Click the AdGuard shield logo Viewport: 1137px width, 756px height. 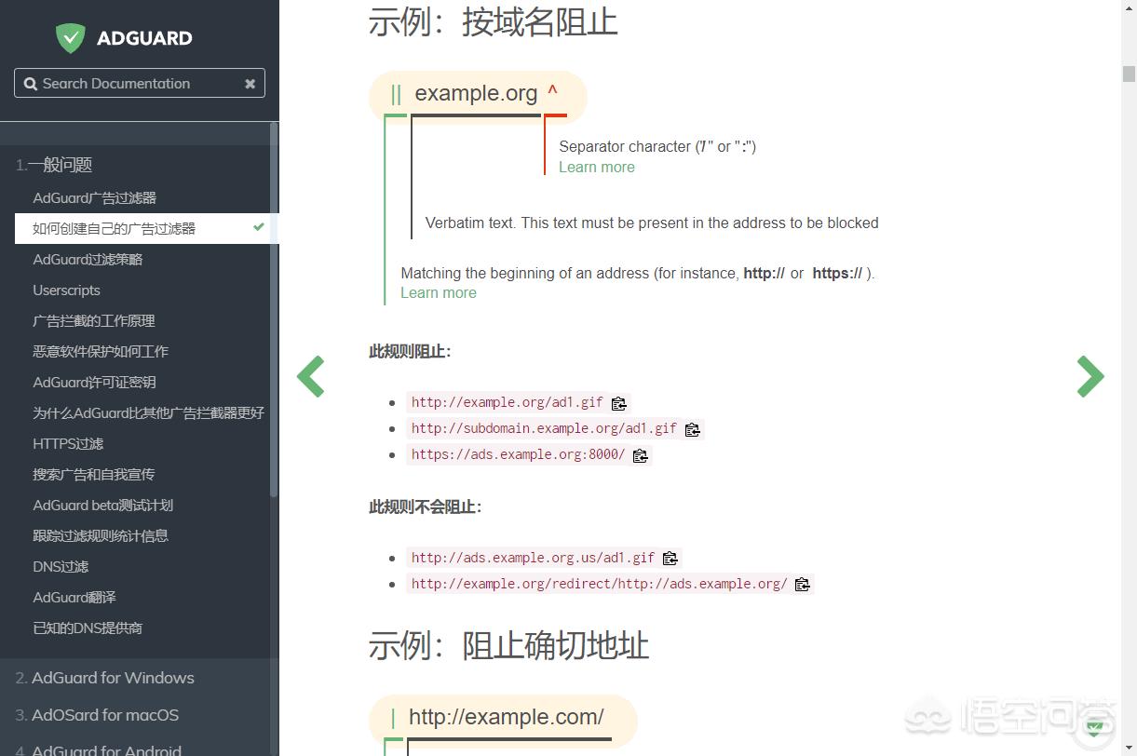coord(70,38)
